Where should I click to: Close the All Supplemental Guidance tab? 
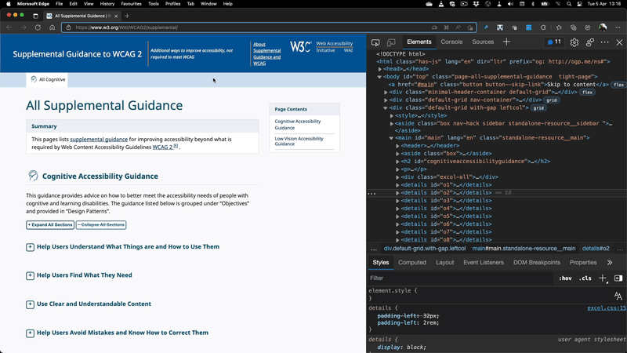(x=116, y=16)
